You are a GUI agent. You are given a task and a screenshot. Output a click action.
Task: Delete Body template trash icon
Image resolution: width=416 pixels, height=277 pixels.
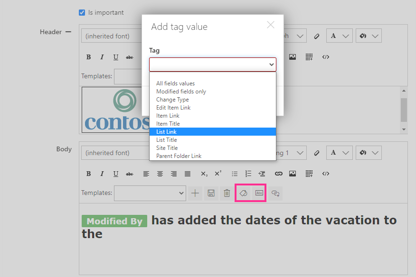pos(227,193)
